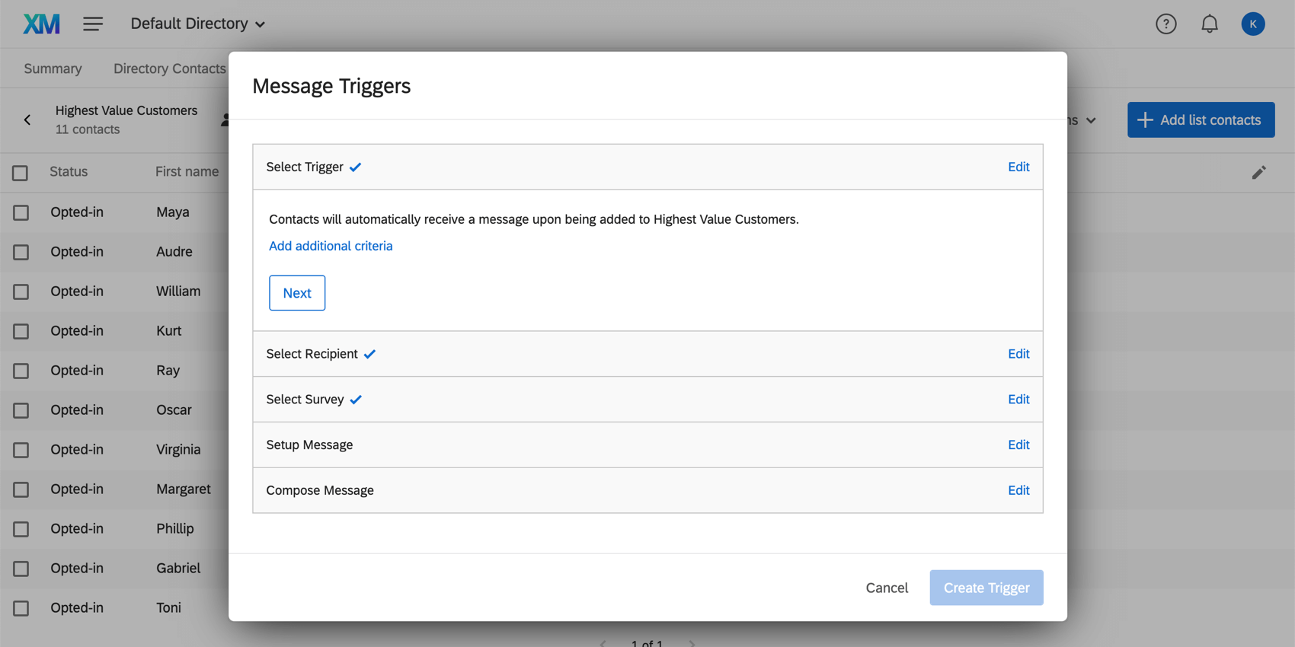Switch to the Summary tab
This screenshot has width=1295, height=647.
tap(53, 69)
